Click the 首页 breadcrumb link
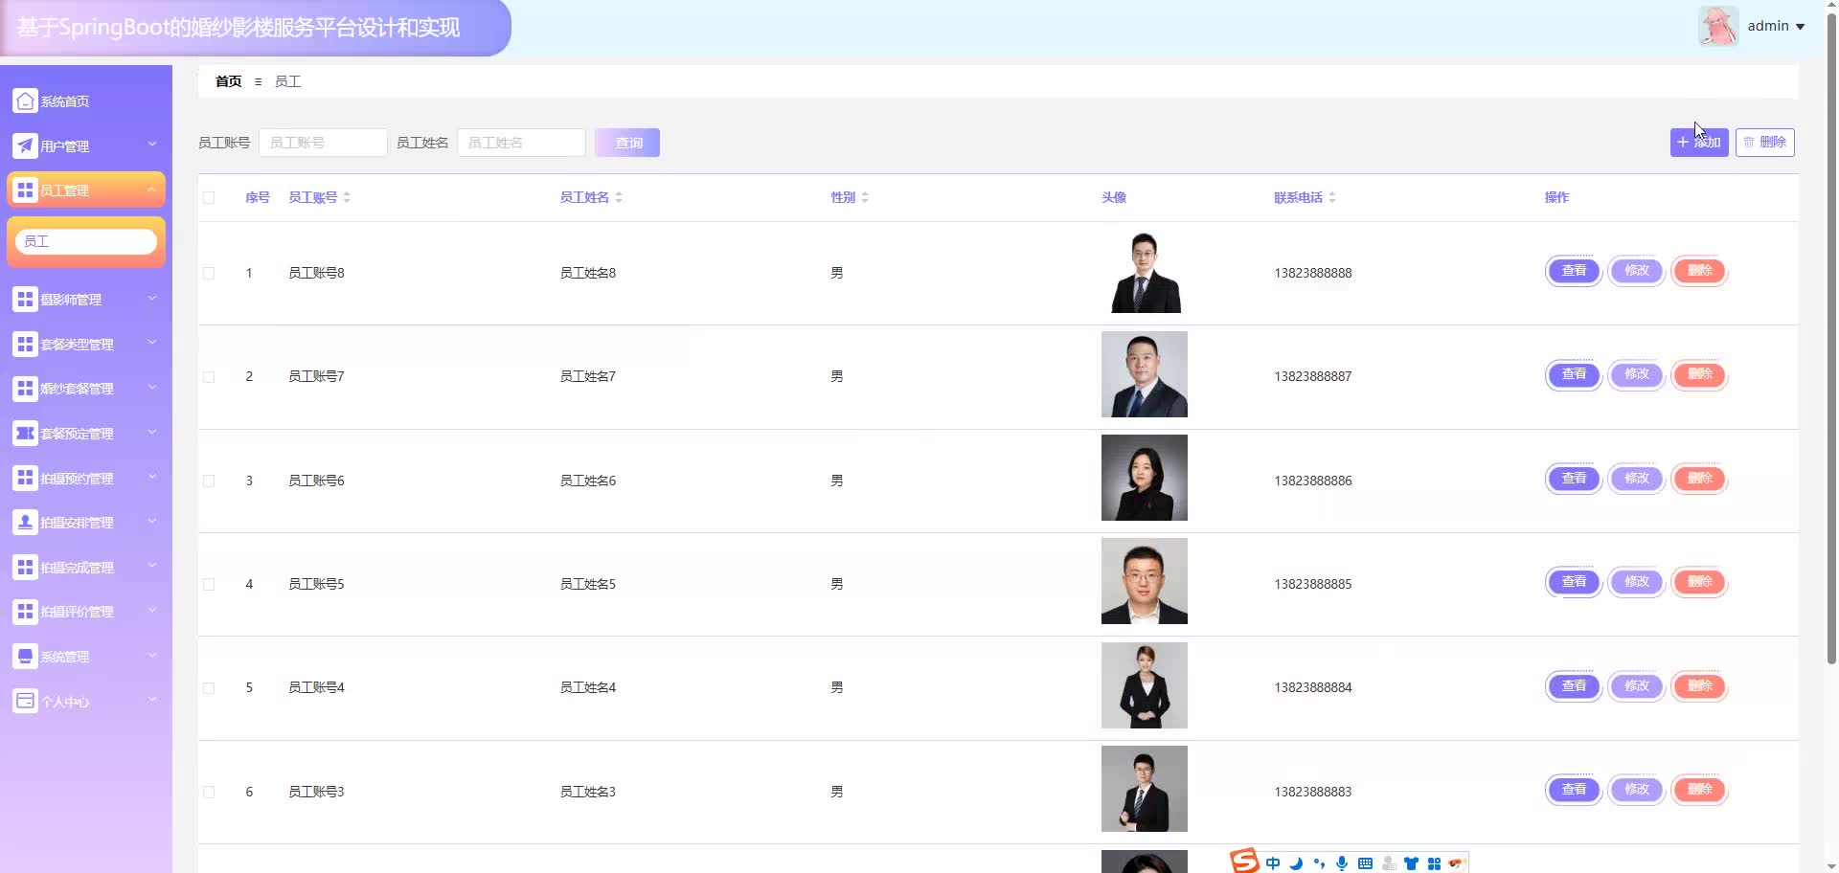This screenshot has height=873, width=1839. click(228, 81)
